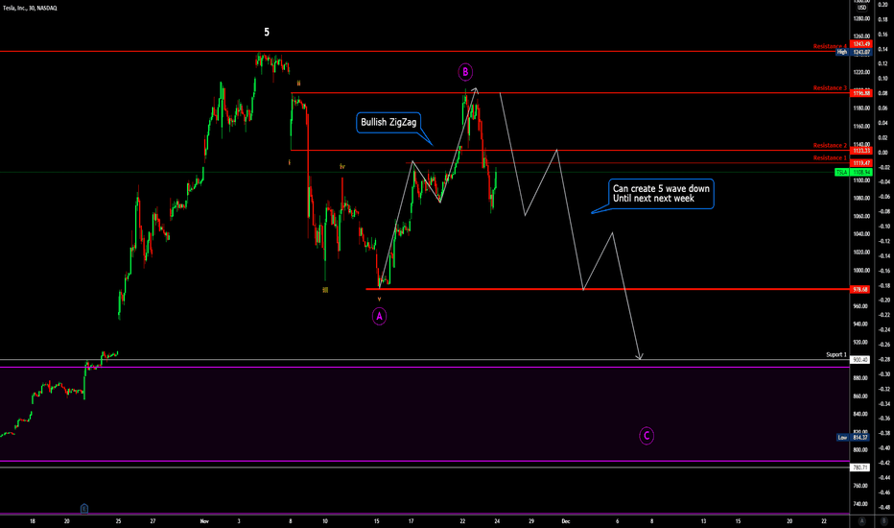Screen dimensions: 894x528
Task: Select the Resistance 1 line label
Action: coord(830,158)
